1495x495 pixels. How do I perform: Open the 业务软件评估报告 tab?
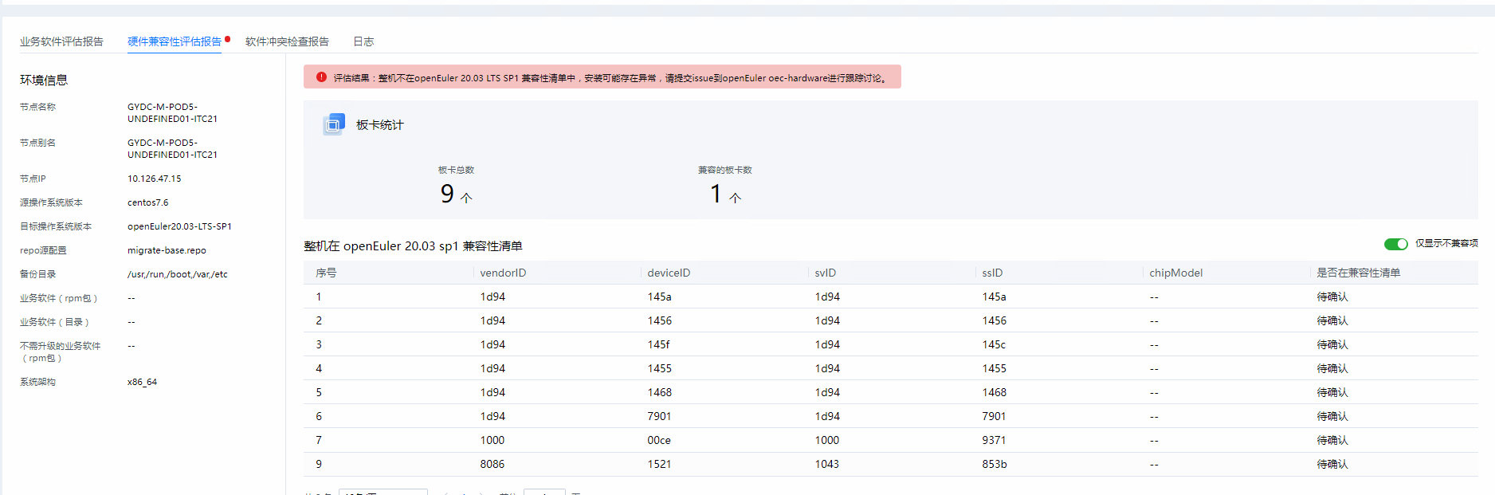pos(61,41)
